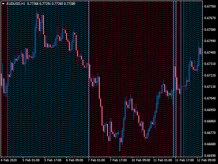
Task: Click the 7 Feb 17:00 time label
Action: (118, 160)
